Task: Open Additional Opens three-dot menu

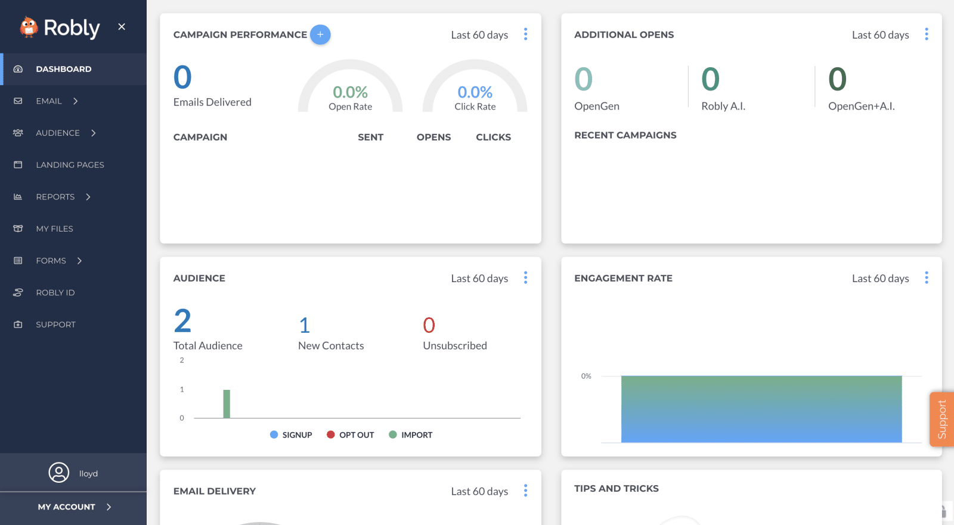Action: (x=927, y=34)
